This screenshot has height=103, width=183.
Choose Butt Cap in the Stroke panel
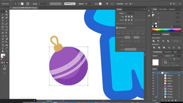tap(126, 17)
